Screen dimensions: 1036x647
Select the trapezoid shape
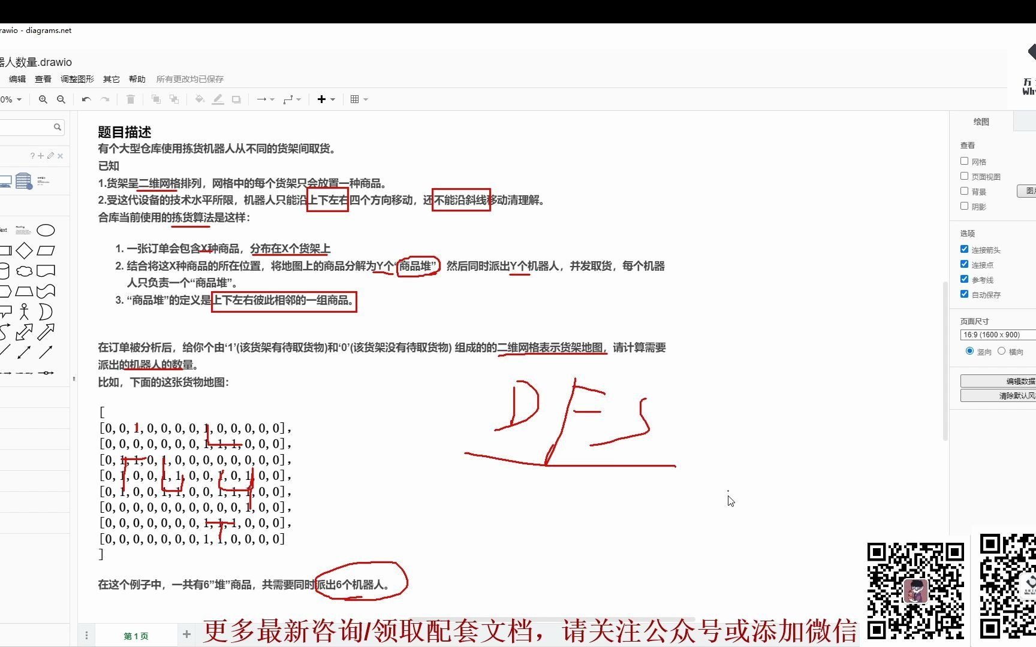24,291
